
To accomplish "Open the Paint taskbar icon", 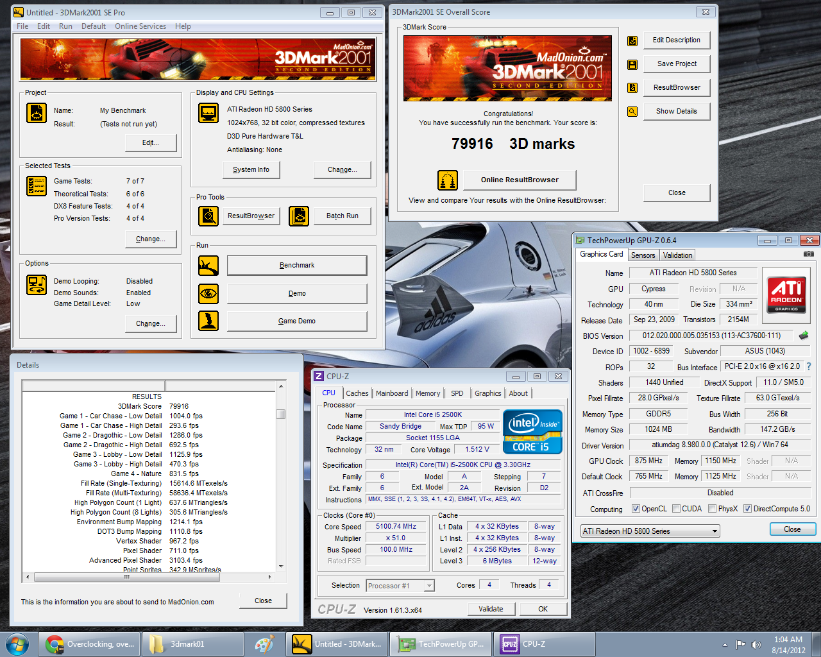I will pos(264,644).
